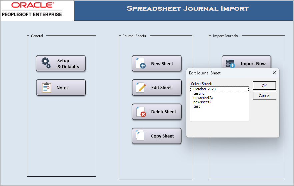This screenshot has width=294, height=186.
Task: Click the red X document icon on DeleteSheet
Action: point(141,112)
